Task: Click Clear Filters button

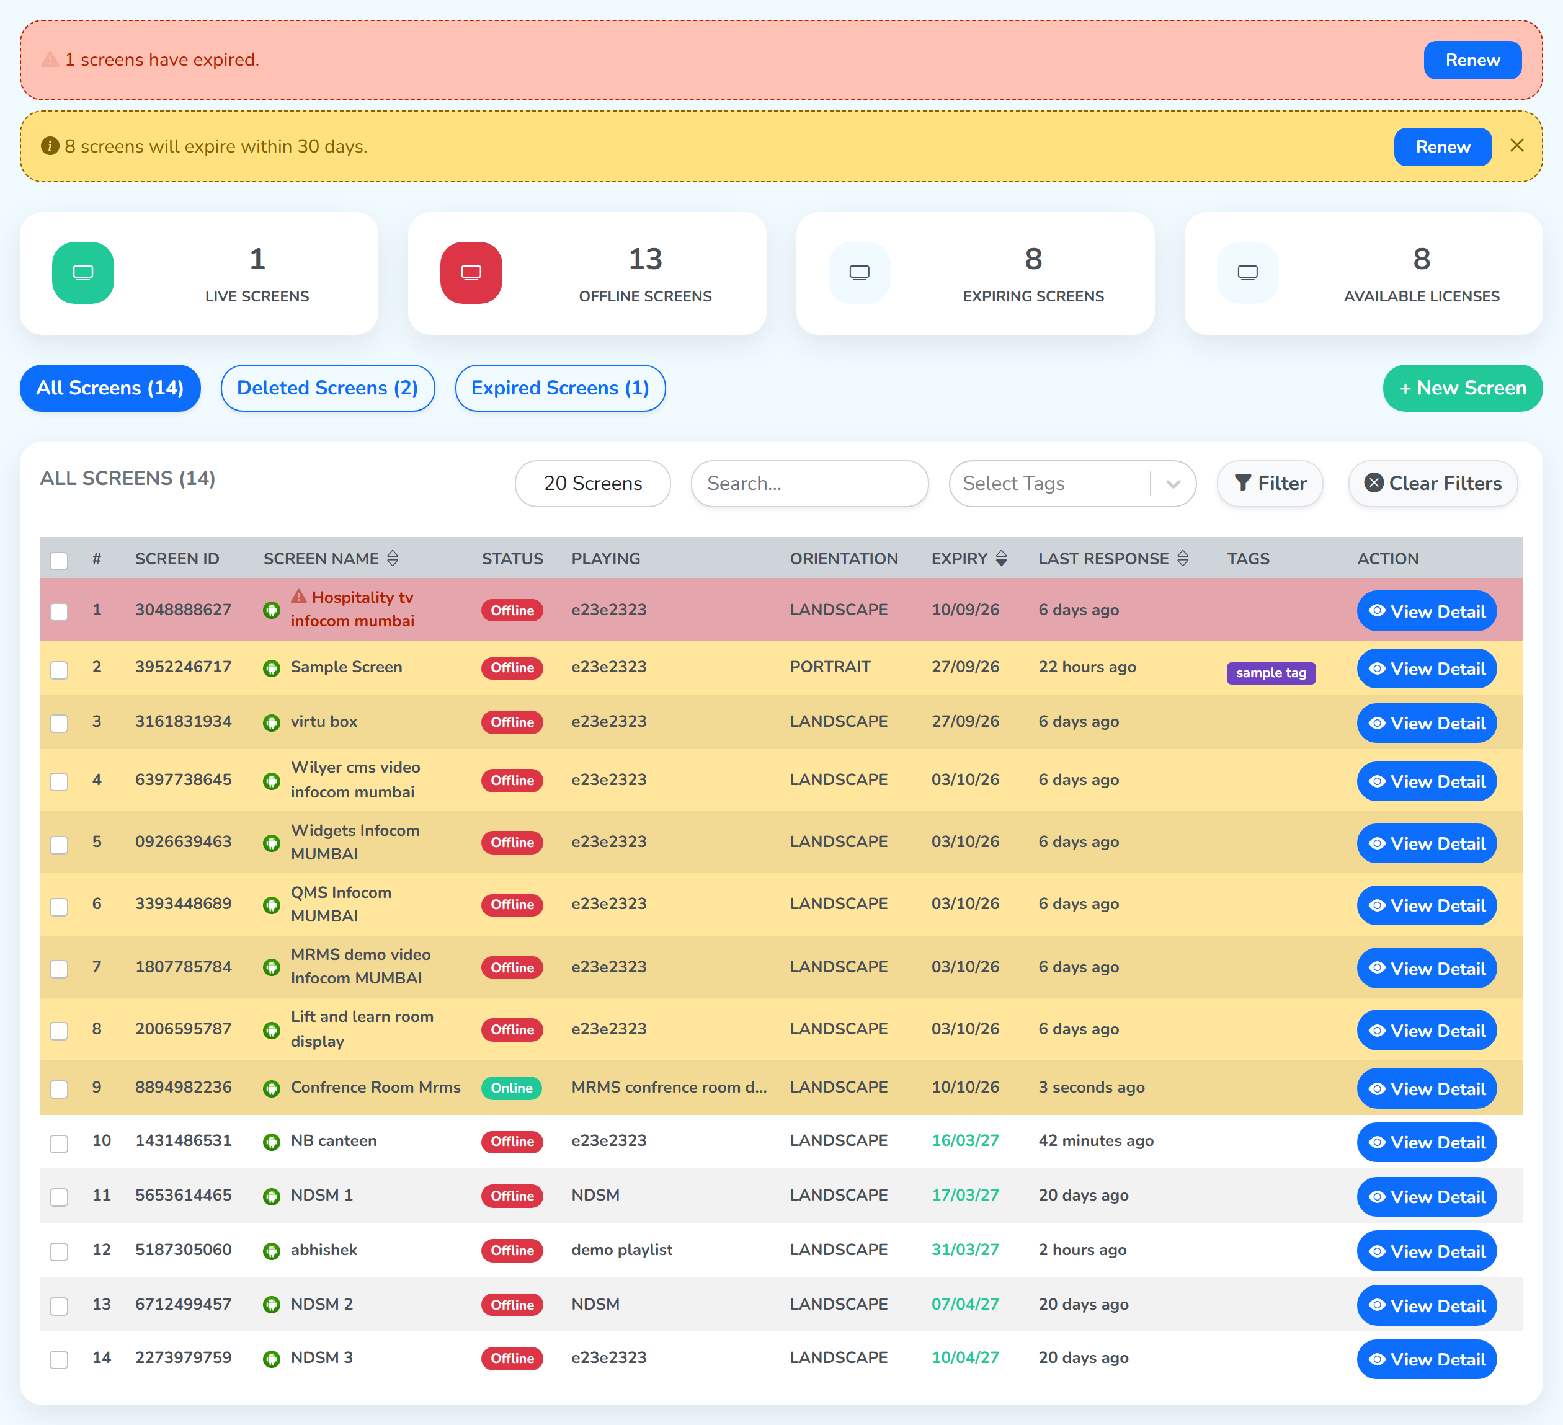Action: point(1432,484)
